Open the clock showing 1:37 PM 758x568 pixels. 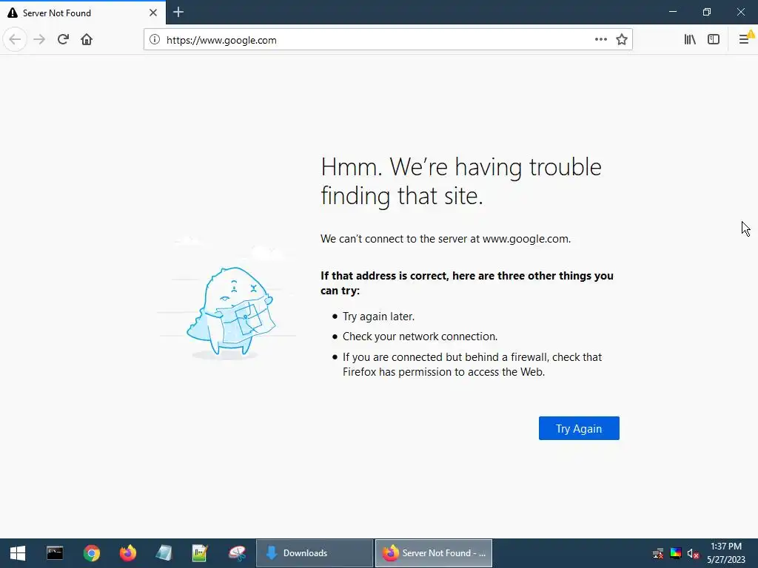coord(726,553)
